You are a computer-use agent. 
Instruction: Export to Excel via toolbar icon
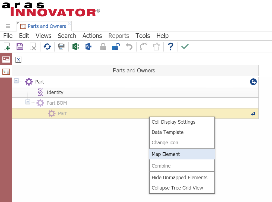(x=76, y=47)
